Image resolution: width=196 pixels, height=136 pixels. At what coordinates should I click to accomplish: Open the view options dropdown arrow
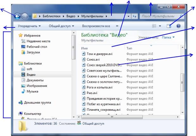pyautogui.click(x=160, y=26)
